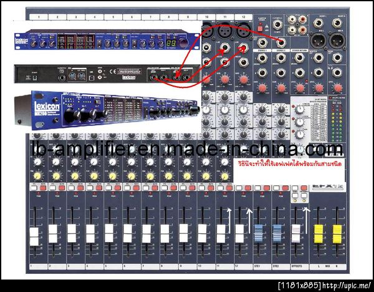Mute channel 7 with its red button
This screenshot has height=292, width=374.
(x=155, y=188)
